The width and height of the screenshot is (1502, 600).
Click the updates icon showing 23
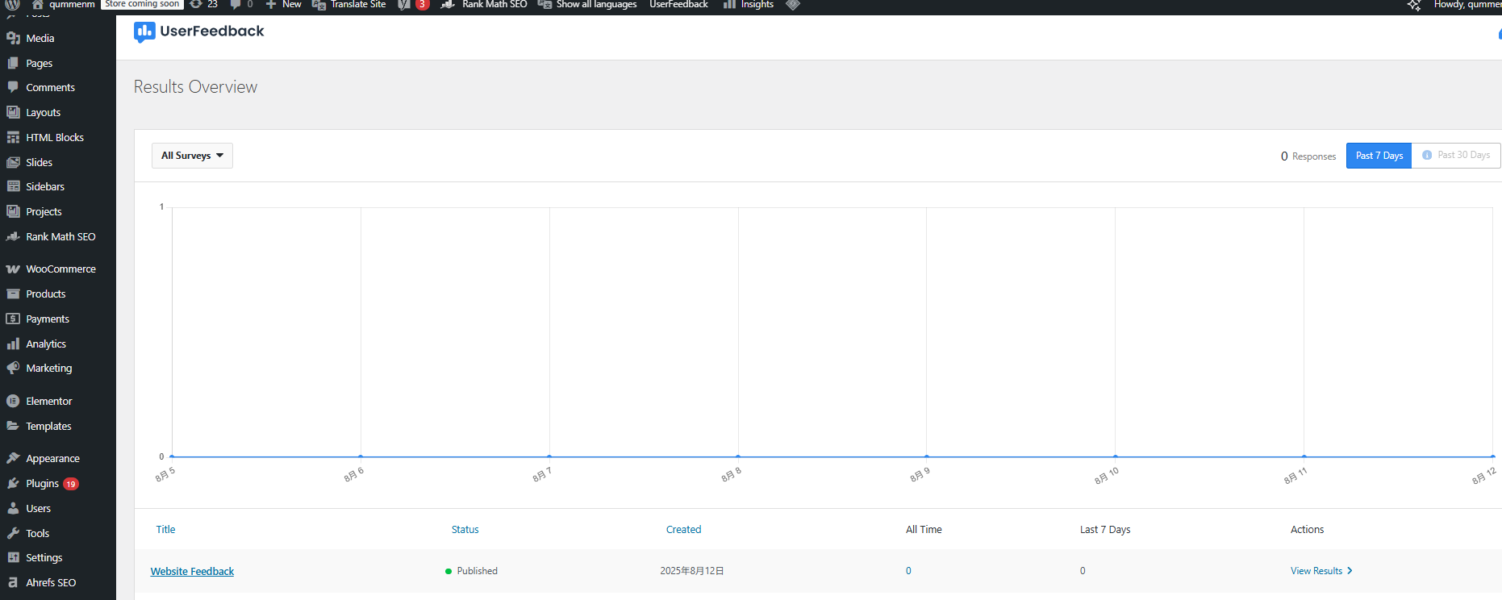(x=196, y=5)
